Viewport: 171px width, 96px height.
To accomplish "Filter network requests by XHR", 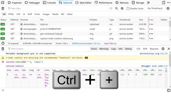I will coord(30,14).
